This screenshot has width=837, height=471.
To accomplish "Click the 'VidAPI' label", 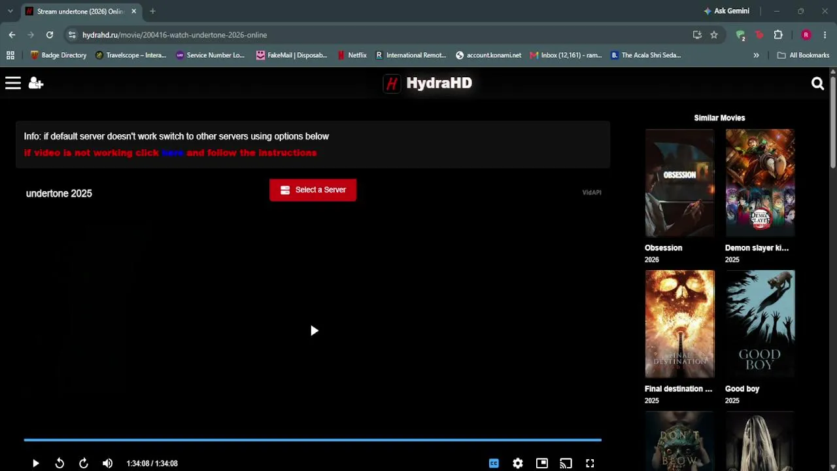I will point(592,192).
